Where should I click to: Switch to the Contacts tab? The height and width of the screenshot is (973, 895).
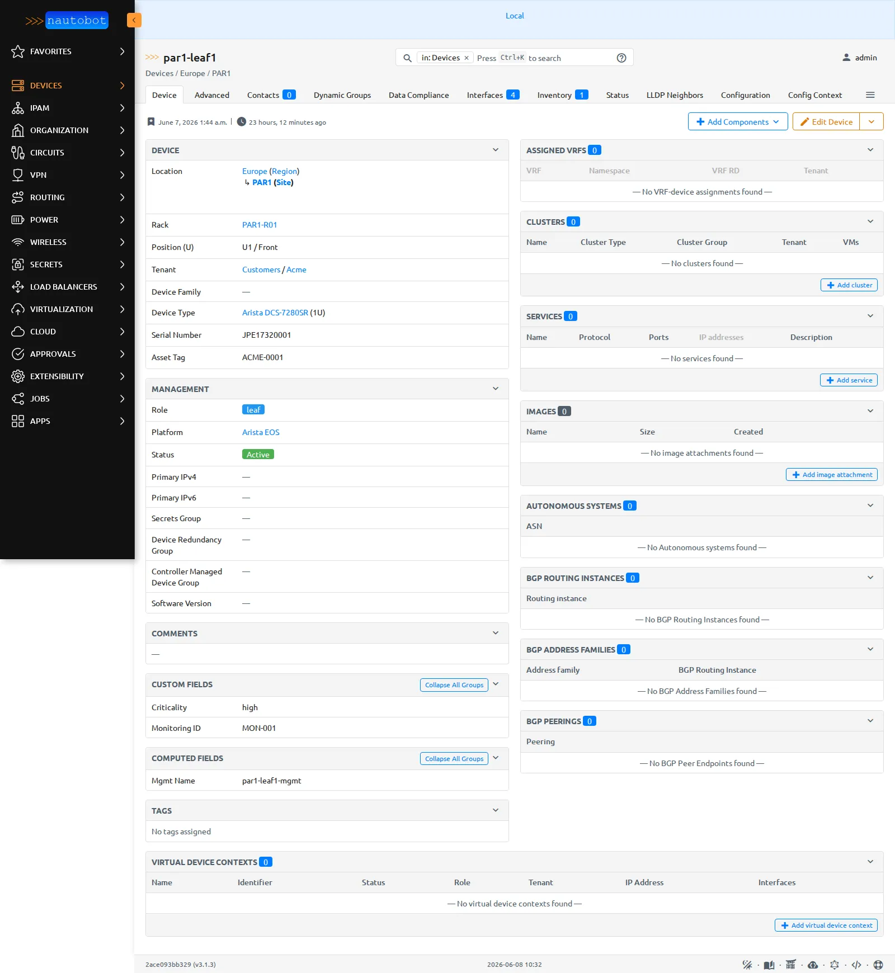click(x=271, y=95)
